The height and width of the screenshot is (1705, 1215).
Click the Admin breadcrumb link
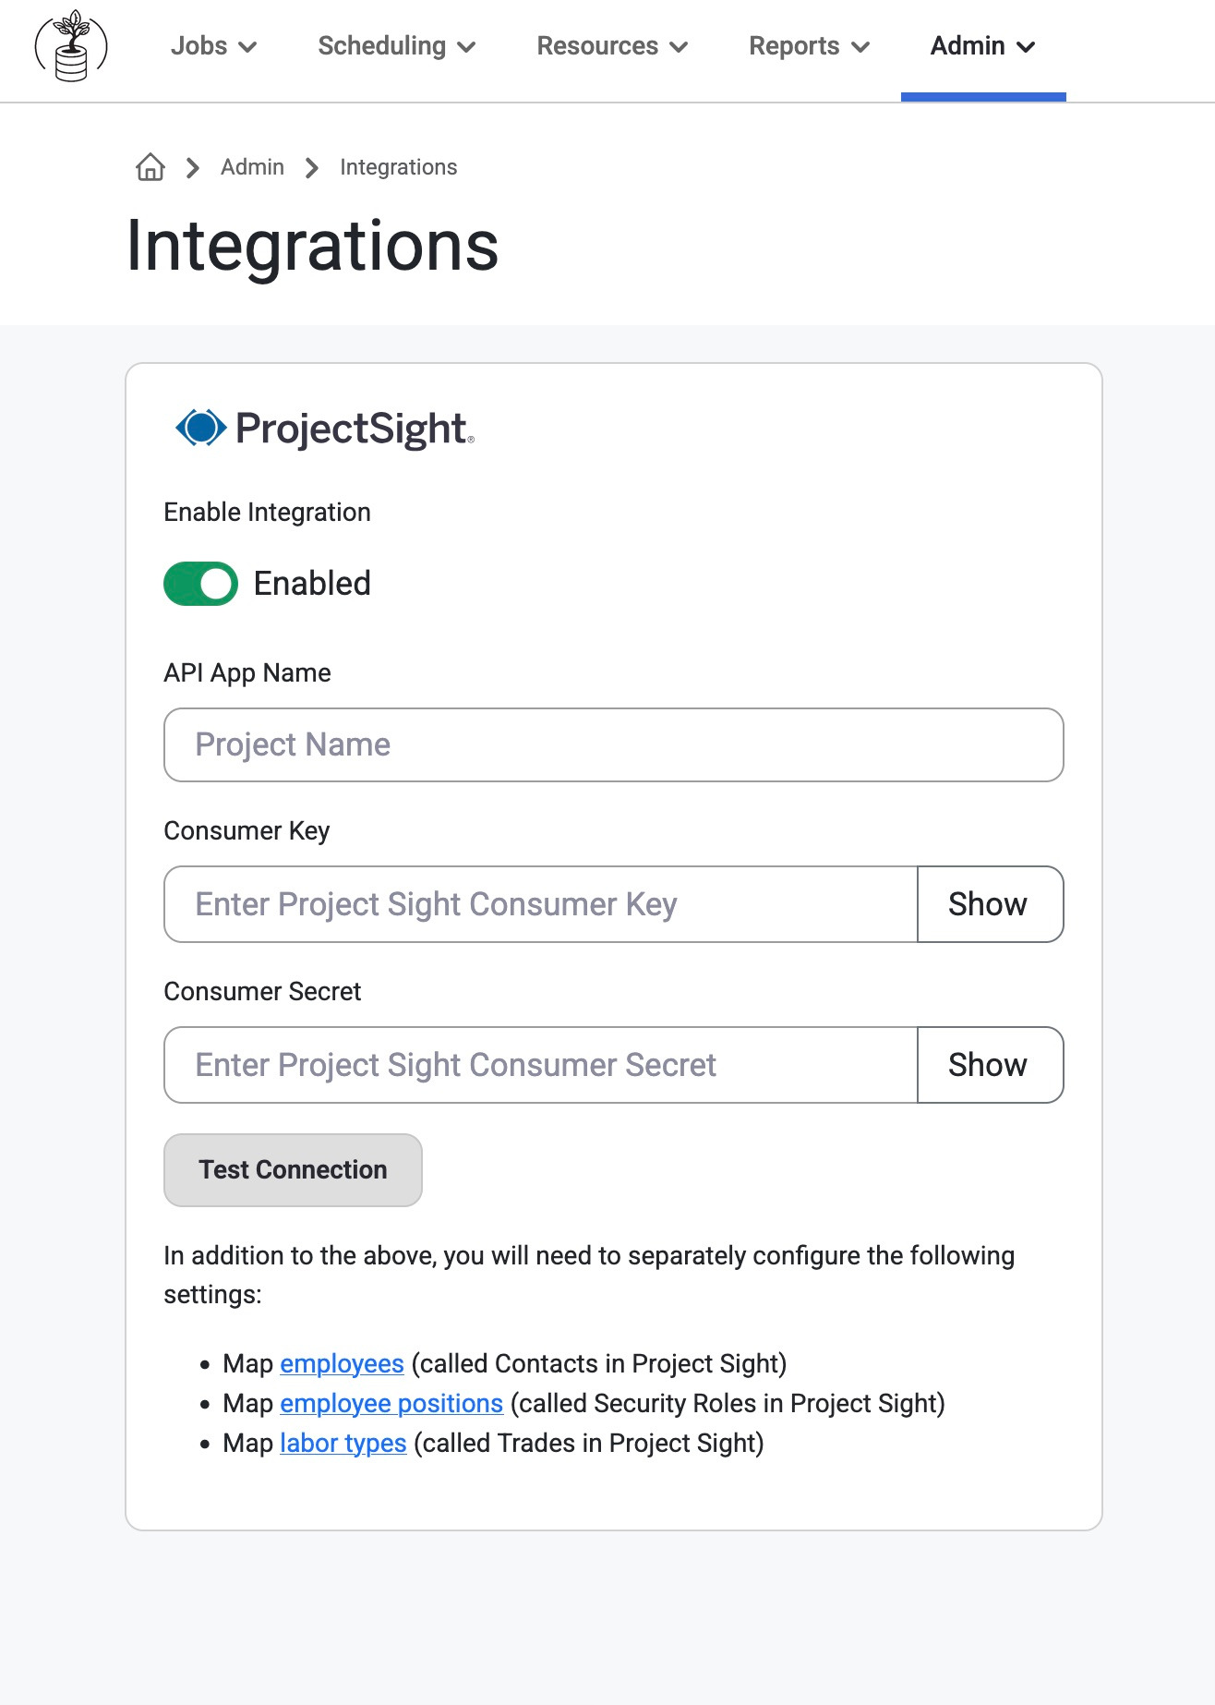point(252,167)
